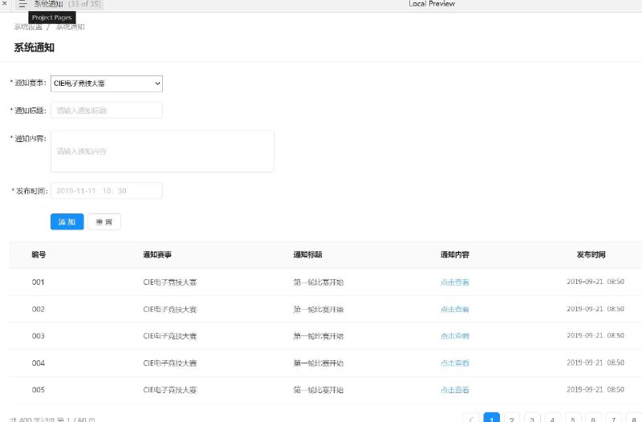Select row number 004

point(38,363)
